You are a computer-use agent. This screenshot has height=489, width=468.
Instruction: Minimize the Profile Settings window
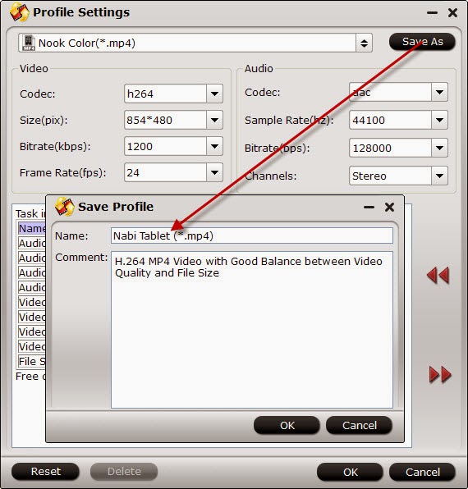(432, 13)
